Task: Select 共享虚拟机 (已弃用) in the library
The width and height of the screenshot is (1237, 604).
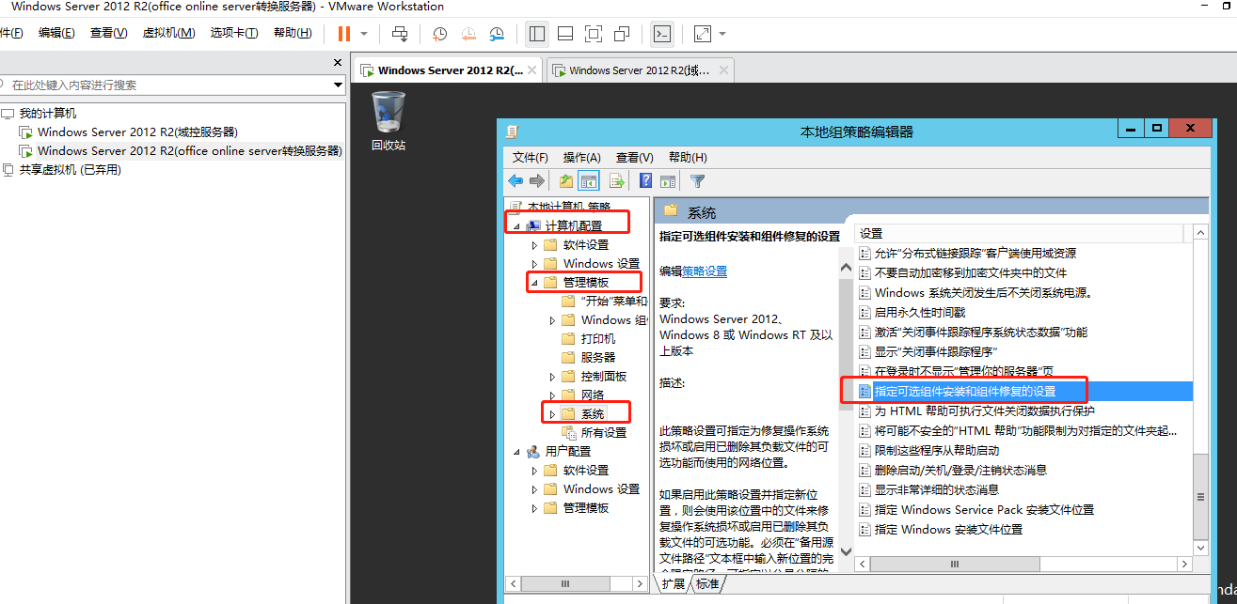Action: tap(71, 170)
